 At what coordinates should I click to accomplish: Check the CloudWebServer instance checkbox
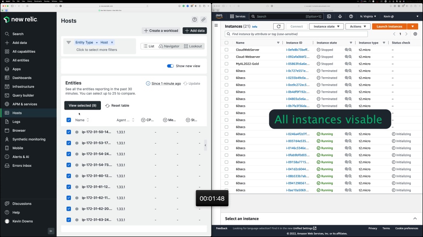[x=226, y=50]
